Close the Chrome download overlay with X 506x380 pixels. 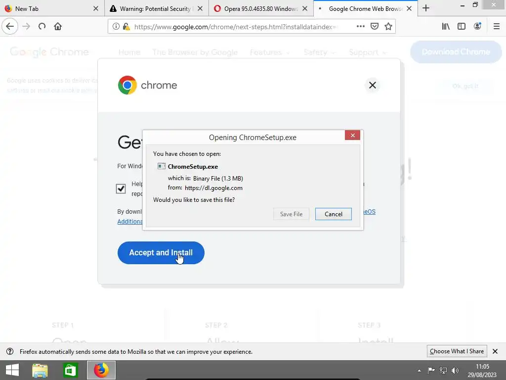coord(373,85)
